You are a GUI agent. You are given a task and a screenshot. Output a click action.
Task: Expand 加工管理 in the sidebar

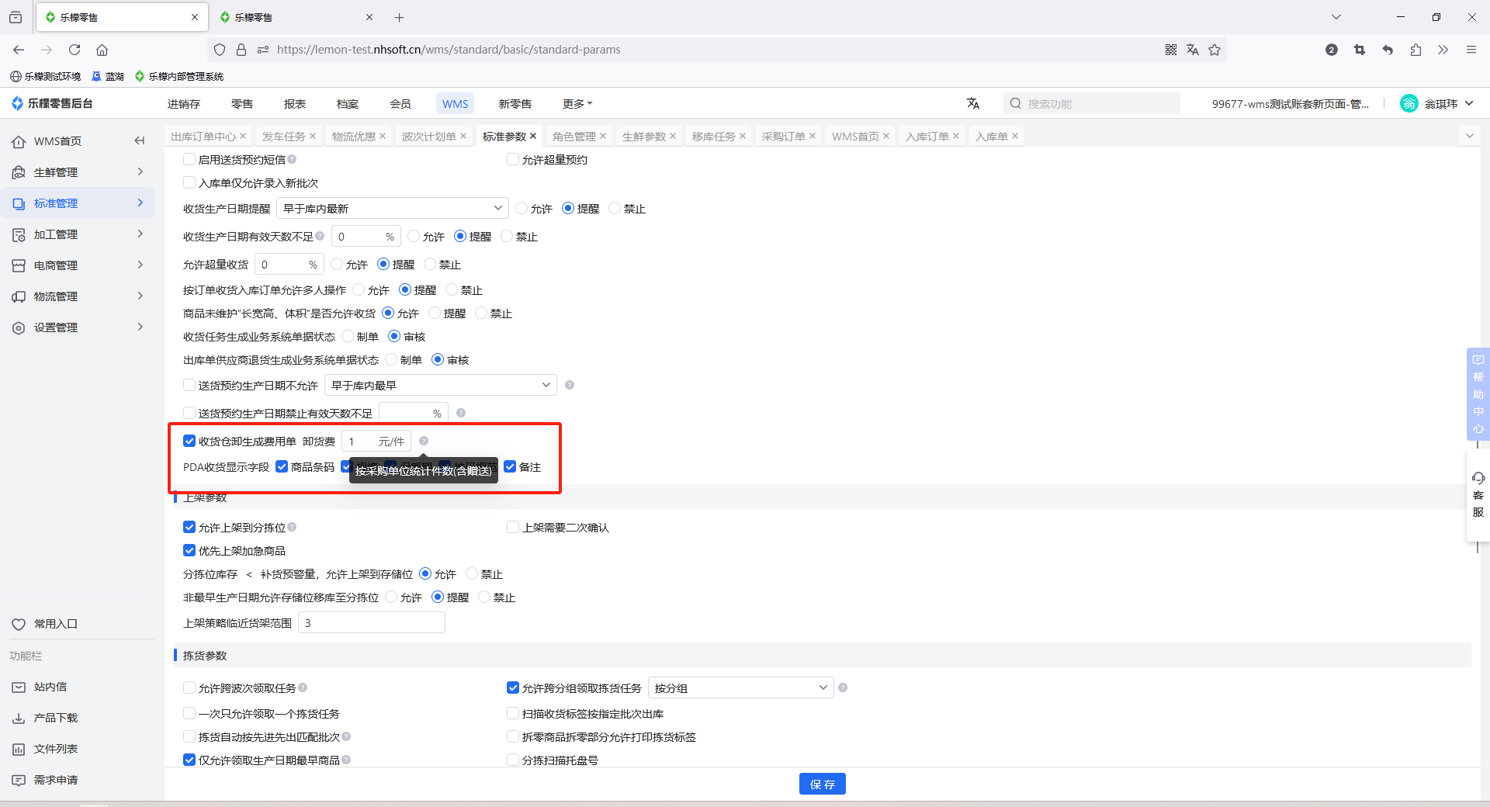78,234
